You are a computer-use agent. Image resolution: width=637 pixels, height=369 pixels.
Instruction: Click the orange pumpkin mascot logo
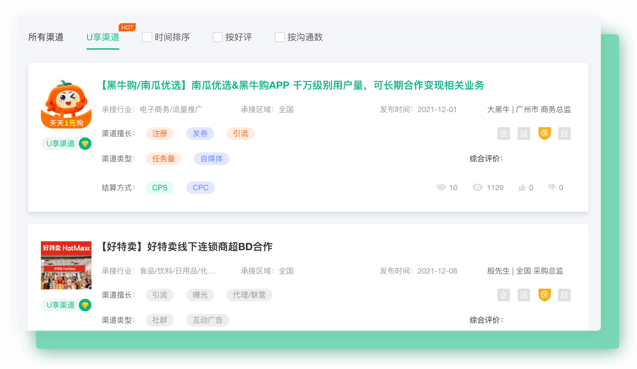click(66, 104)
